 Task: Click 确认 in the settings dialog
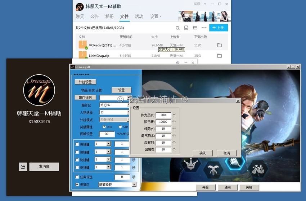(x=203, y=153)
